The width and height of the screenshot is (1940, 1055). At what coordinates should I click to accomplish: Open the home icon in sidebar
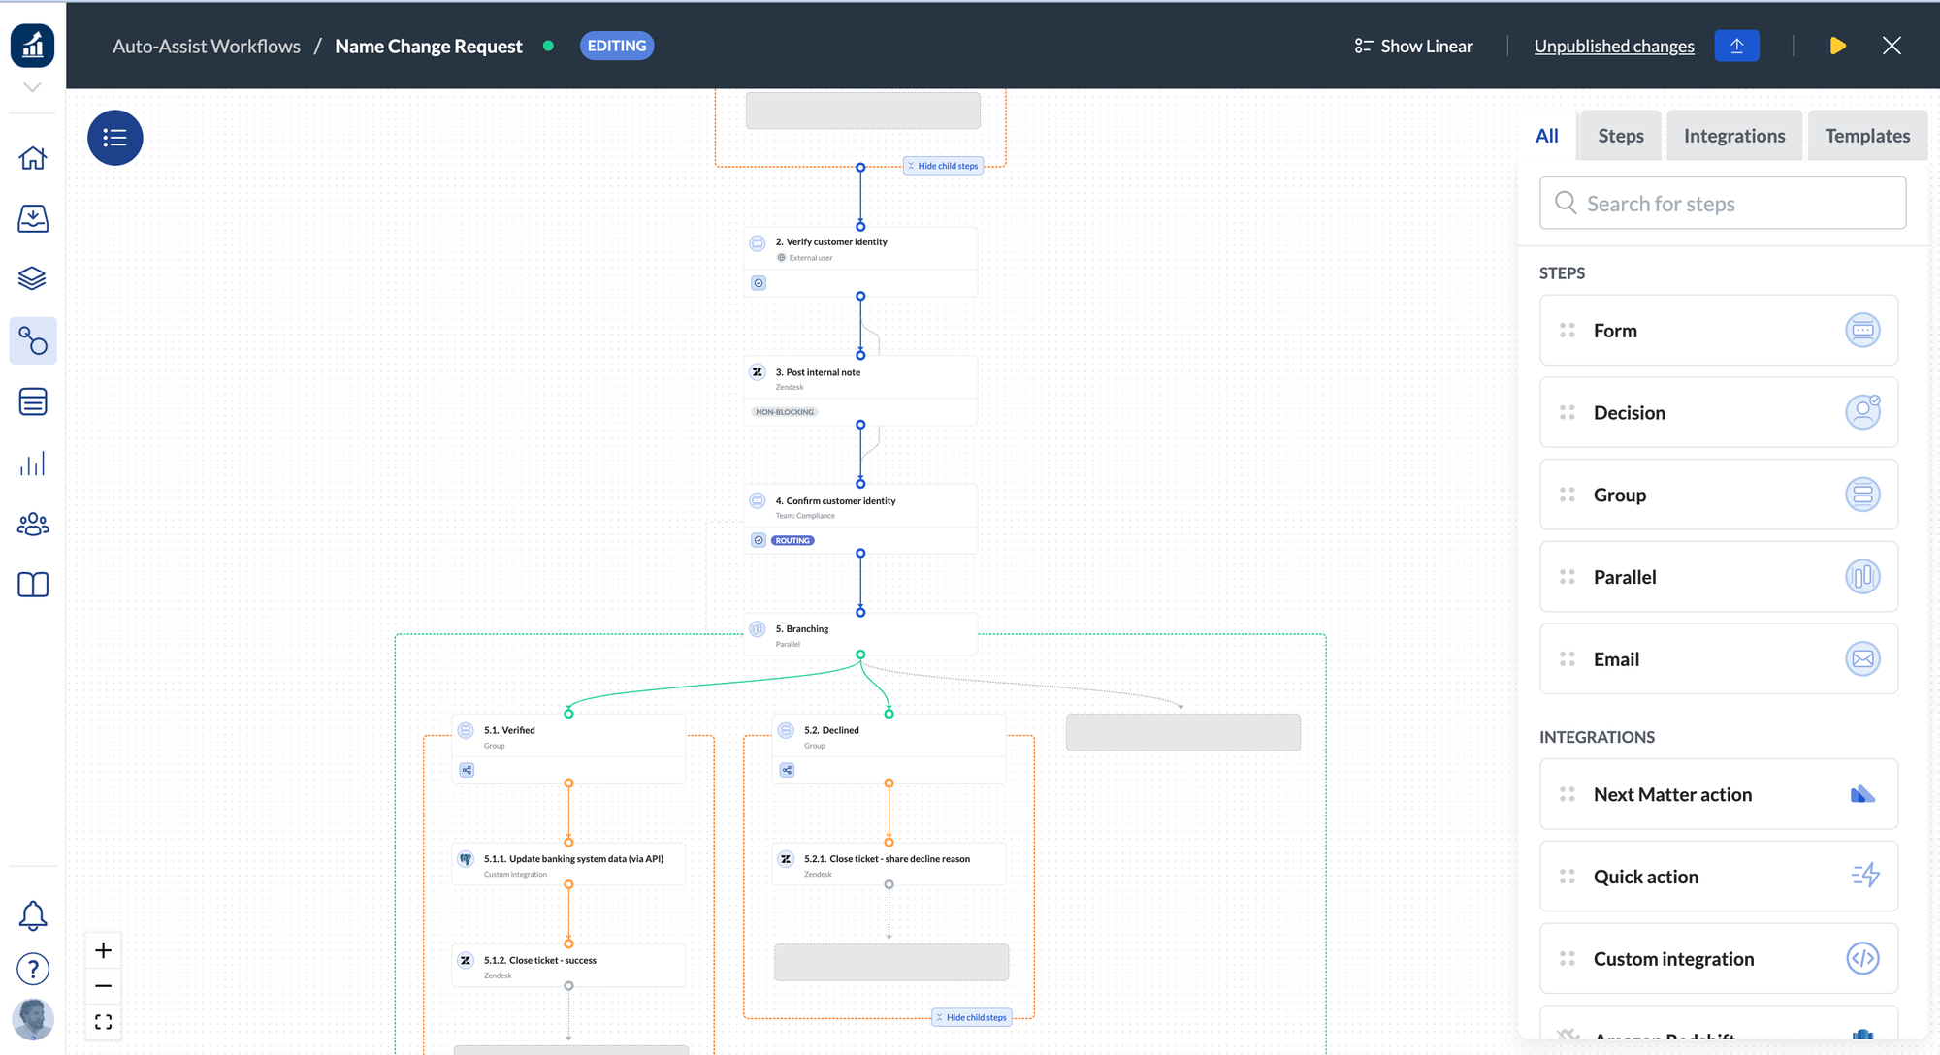point(33,158)
